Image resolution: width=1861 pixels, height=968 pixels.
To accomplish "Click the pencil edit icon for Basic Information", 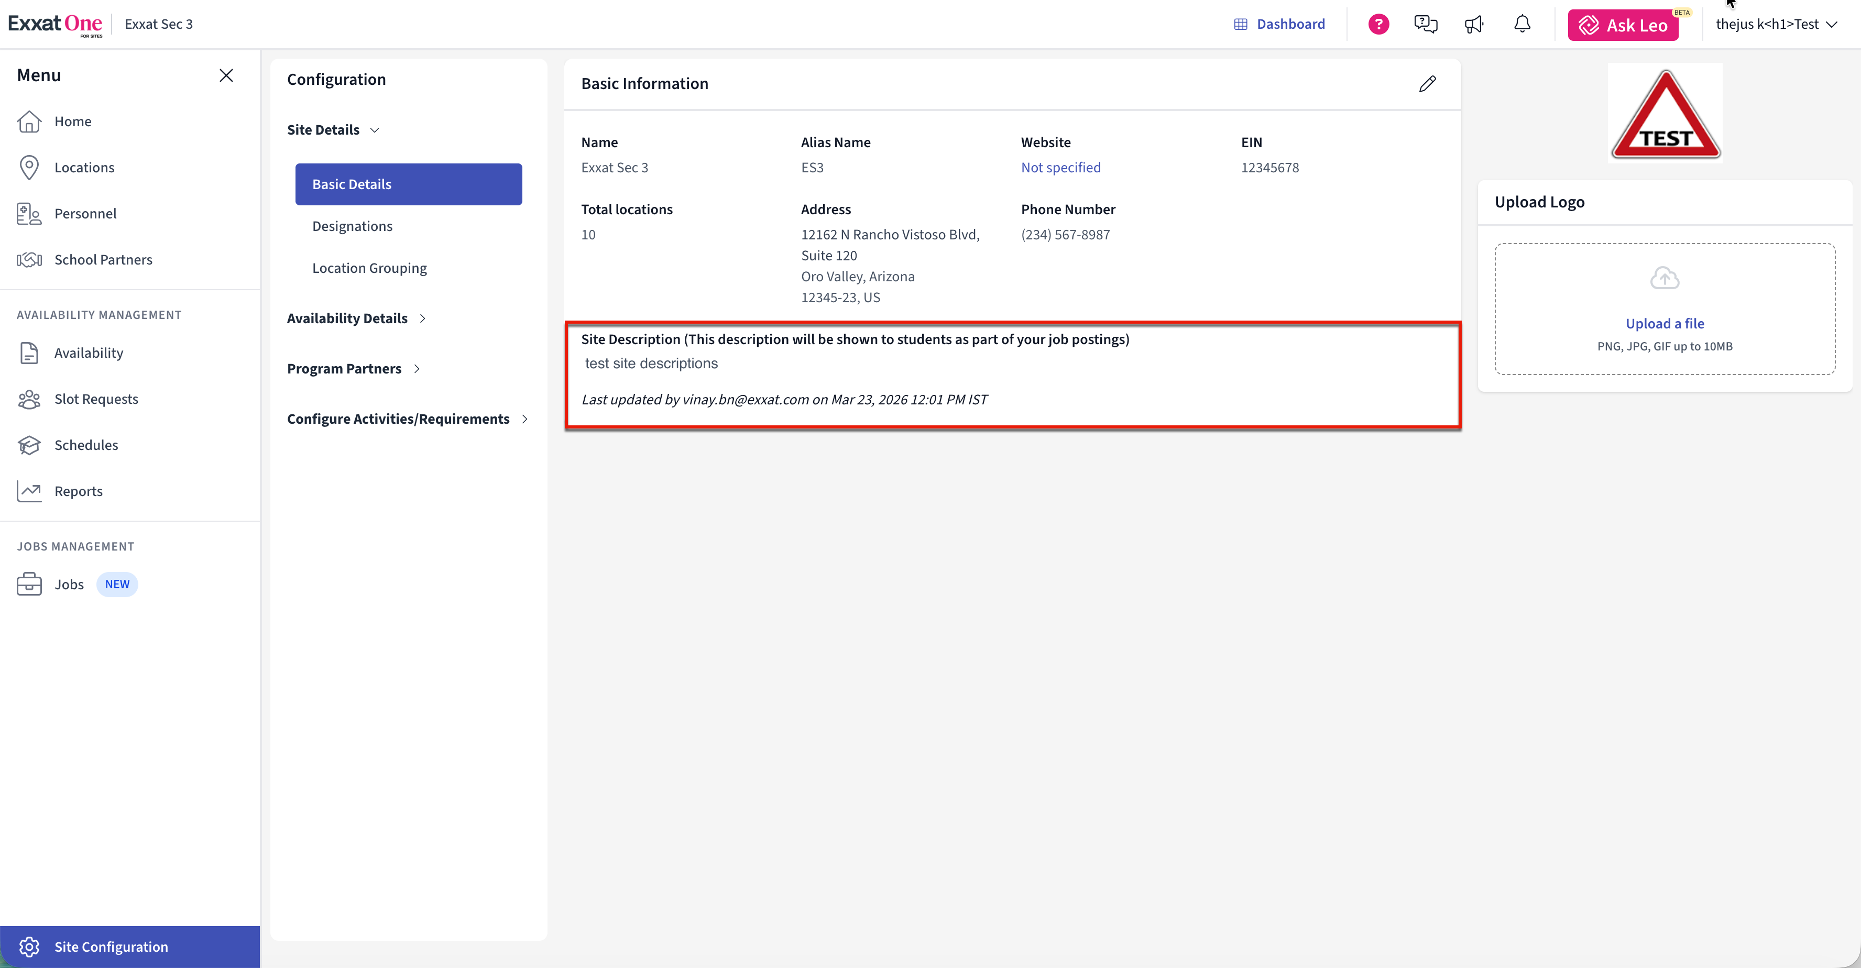I will click(1427, 84).
